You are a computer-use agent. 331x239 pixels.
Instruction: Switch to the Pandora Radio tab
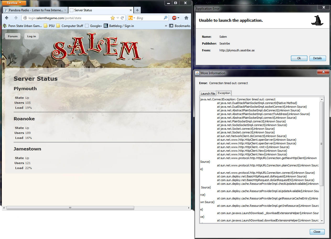coord(35,10)
